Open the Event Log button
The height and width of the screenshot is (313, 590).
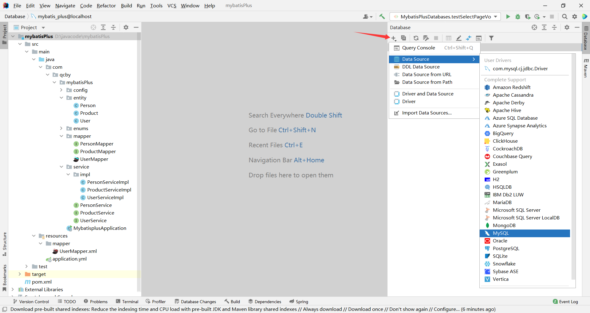click(x=565, y=302)
